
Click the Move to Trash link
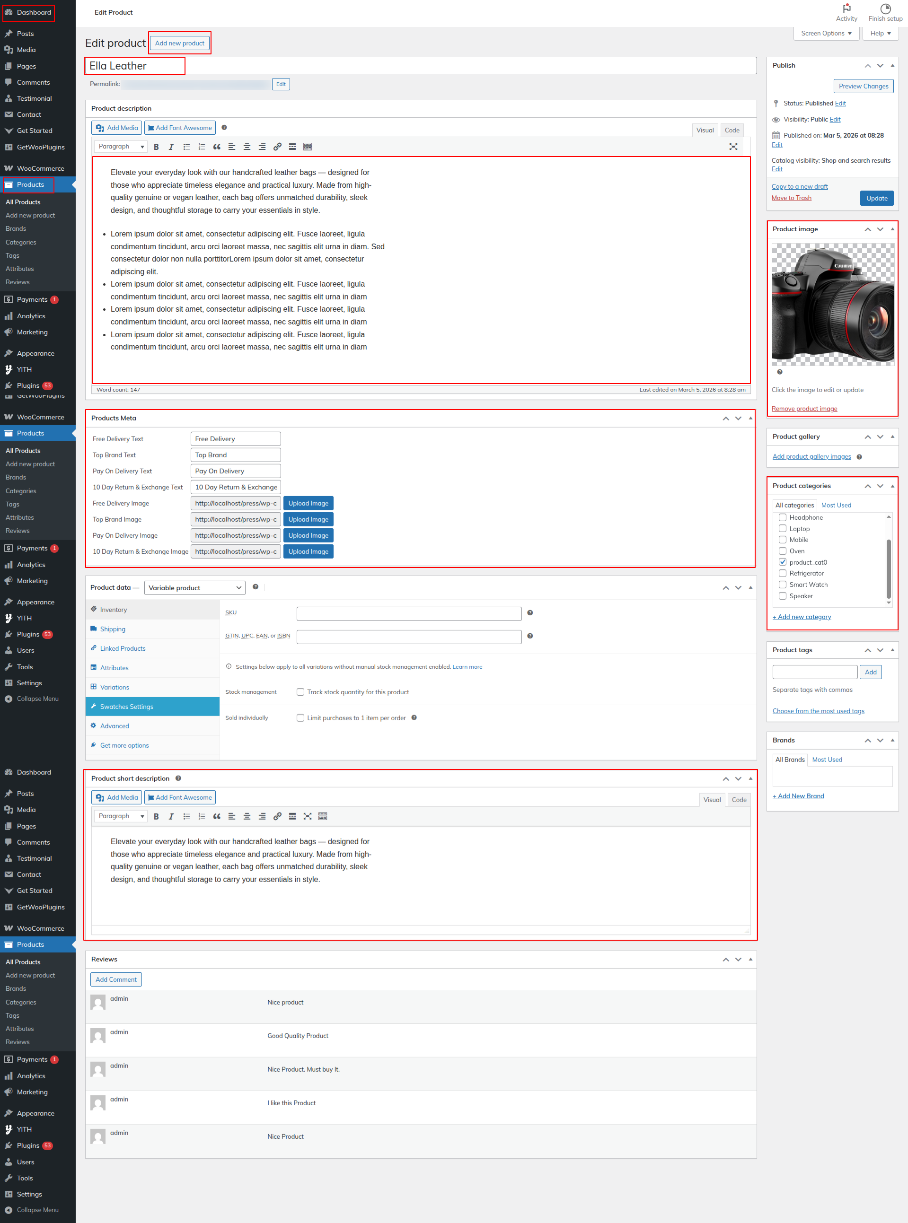click(x=791, y=198)
